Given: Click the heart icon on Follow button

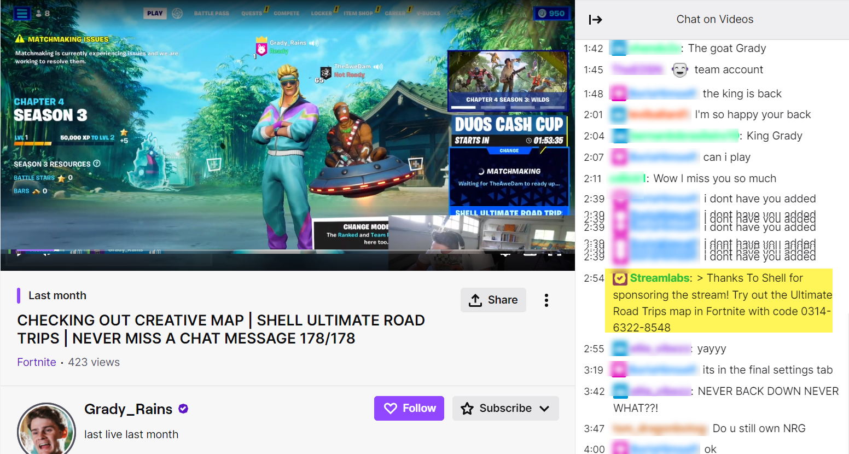Looking at the screenshot, I should tap(390, 409).
